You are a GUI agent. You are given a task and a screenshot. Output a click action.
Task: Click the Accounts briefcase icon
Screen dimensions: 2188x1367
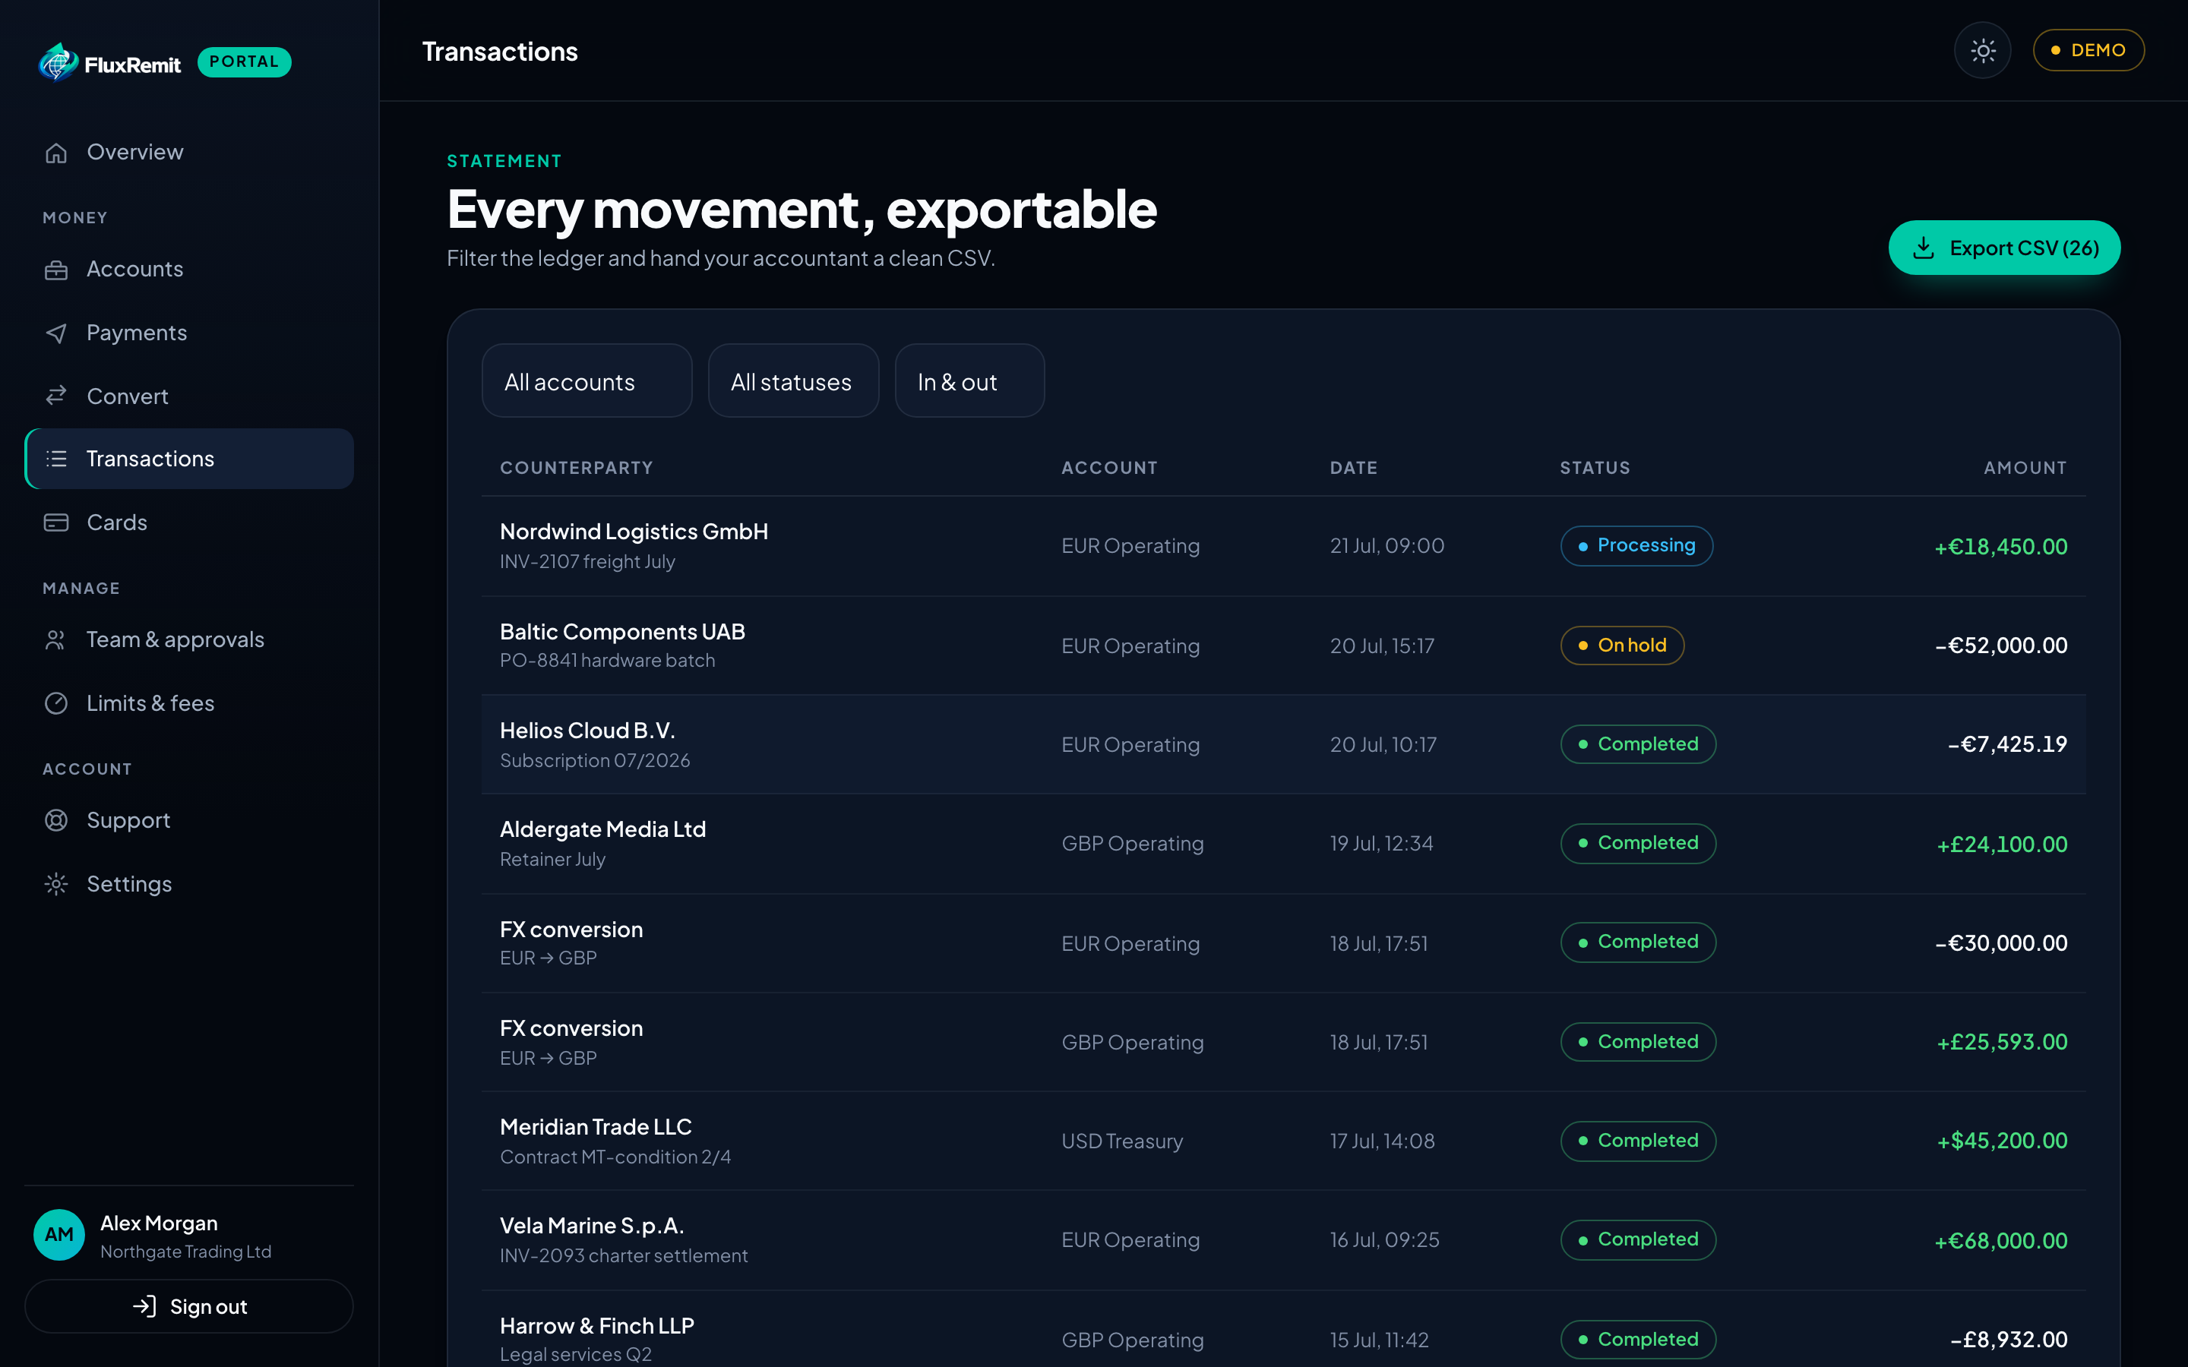56,270
